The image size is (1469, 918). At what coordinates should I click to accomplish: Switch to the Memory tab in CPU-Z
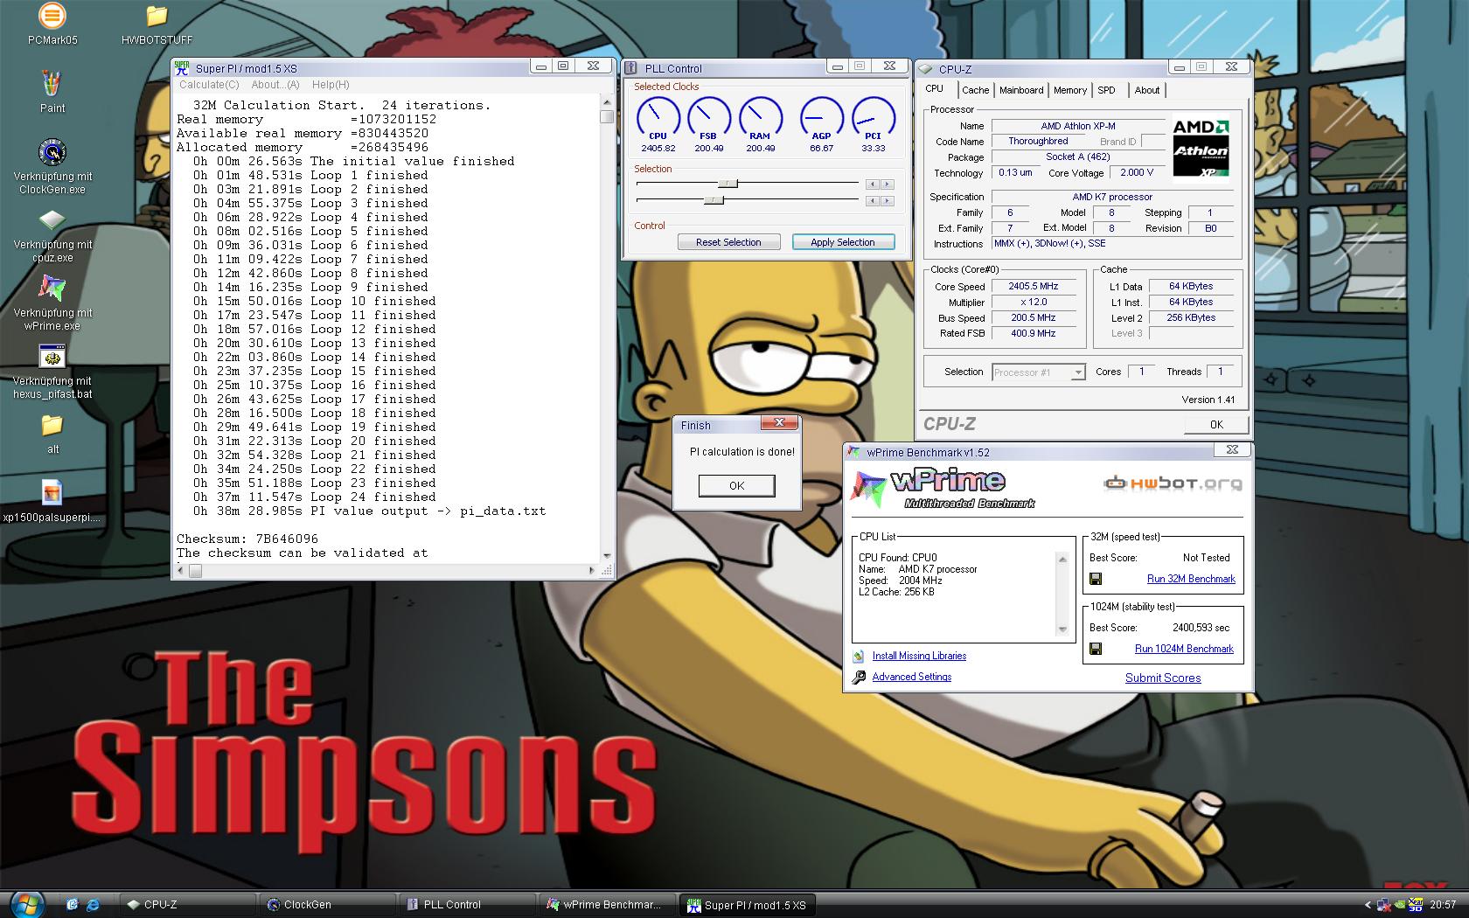[x=1070, y=90]
